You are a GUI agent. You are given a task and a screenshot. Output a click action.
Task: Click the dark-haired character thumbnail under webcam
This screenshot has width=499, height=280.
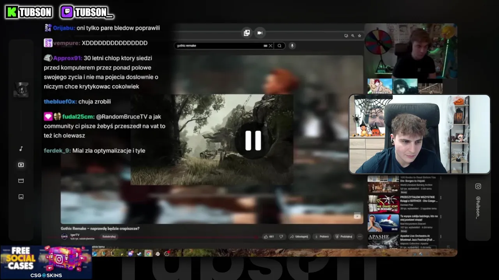(405, 86)
